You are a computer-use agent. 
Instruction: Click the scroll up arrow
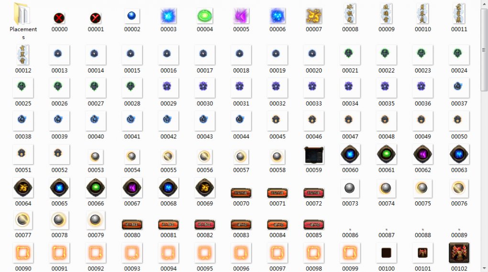coord(484,4)
